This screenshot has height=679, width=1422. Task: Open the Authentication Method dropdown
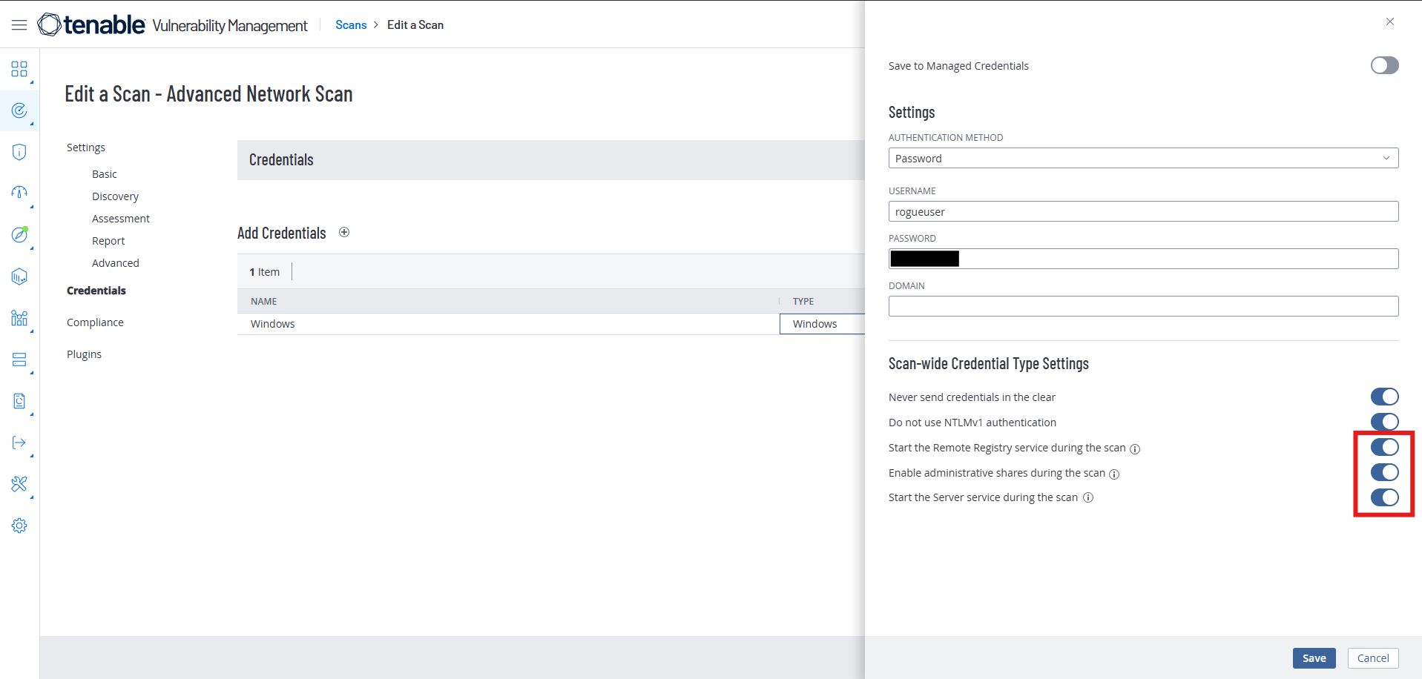click(1142, 158)
